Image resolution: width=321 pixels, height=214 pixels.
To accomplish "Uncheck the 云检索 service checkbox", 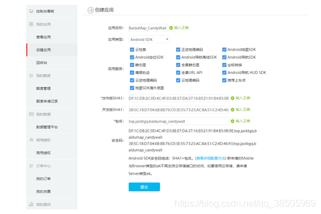I will 132,50.
